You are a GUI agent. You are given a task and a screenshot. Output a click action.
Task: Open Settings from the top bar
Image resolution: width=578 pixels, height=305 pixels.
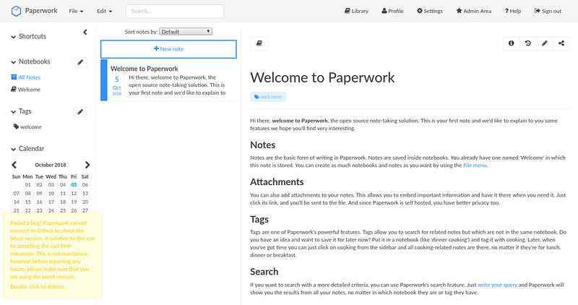(429, 11)
